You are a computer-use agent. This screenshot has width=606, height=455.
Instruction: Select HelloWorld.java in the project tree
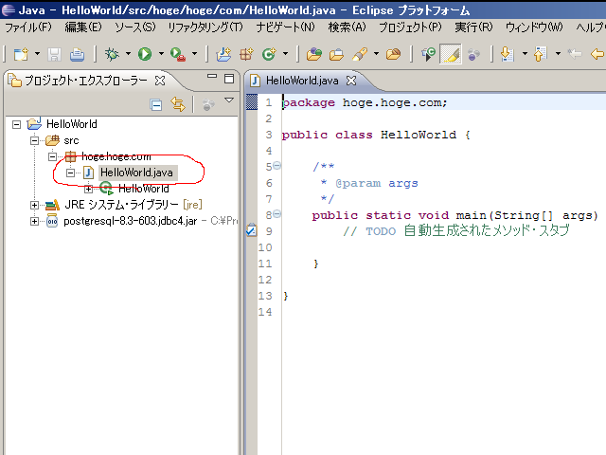[x=136, y=173]
